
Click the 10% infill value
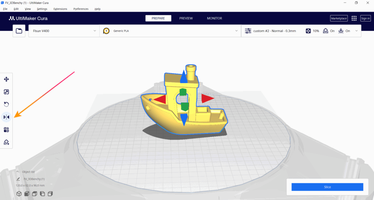pos(316,31)
